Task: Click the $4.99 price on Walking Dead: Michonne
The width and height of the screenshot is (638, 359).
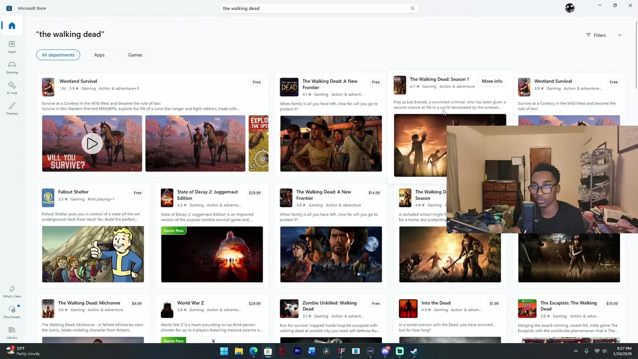Action: (x=137, y=303)
